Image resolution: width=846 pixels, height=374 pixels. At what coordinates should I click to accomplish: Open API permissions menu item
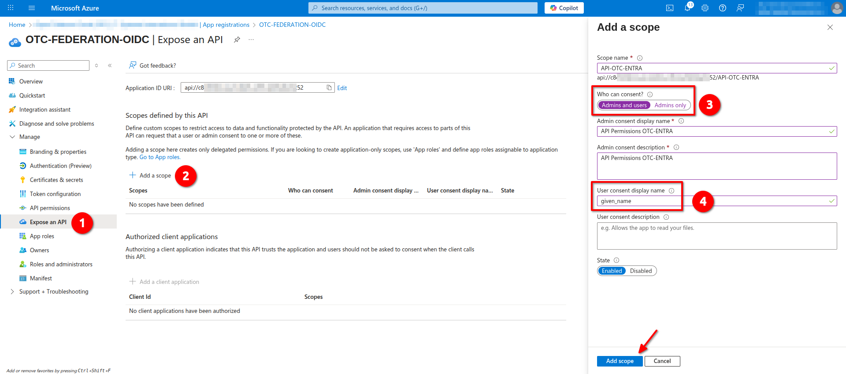pyautogui.click(x=50, y=208)
